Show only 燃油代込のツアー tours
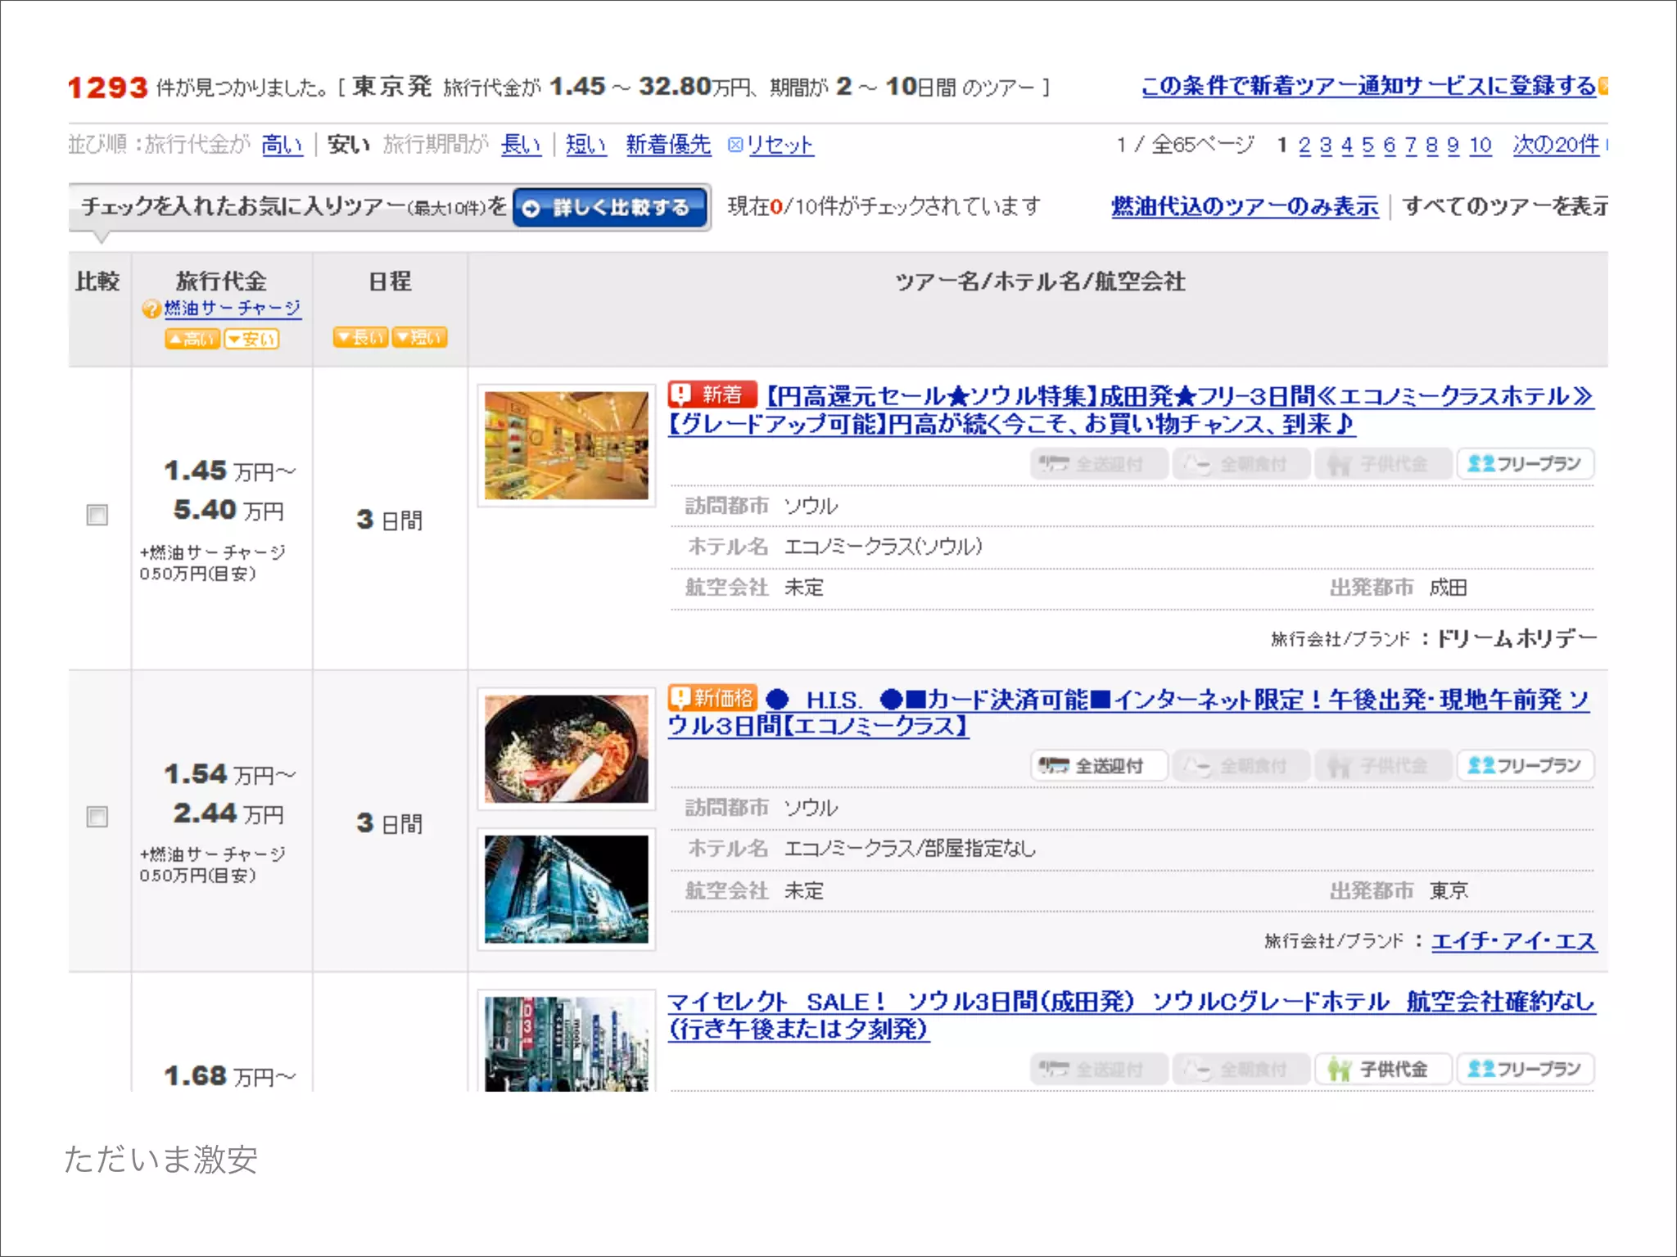 click(1244, 206)
